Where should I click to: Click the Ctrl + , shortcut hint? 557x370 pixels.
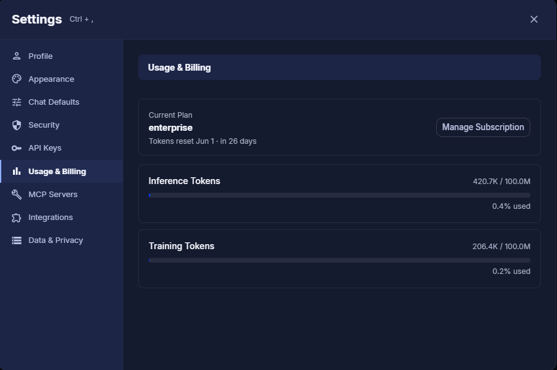(81, 19)
